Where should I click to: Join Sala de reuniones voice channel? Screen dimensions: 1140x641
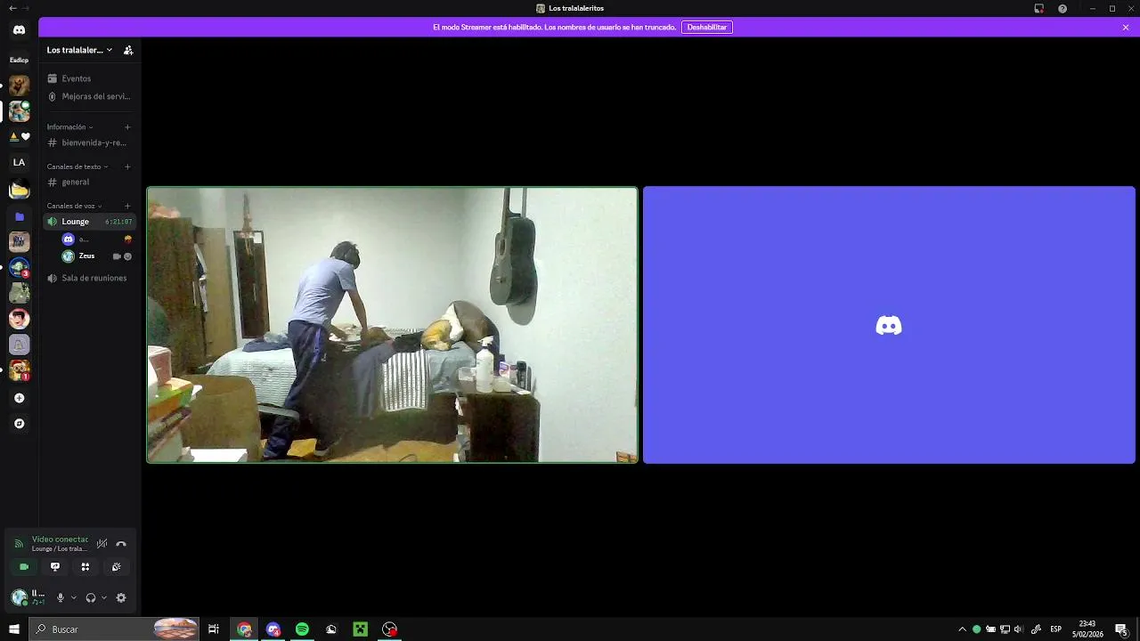(x=89, y=278)
